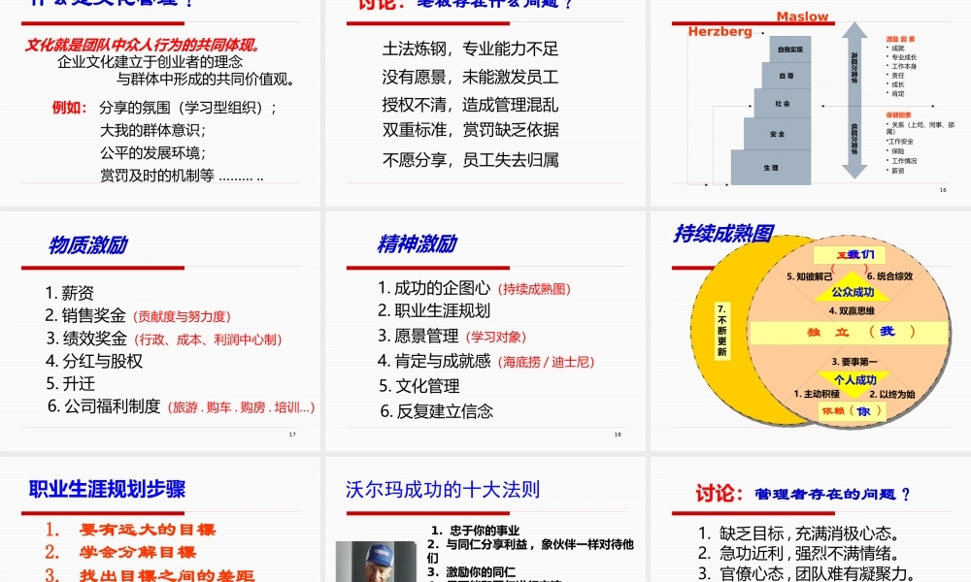
Task: Click the 4. 双赢思维 label
Action: [x=852, y=311]
